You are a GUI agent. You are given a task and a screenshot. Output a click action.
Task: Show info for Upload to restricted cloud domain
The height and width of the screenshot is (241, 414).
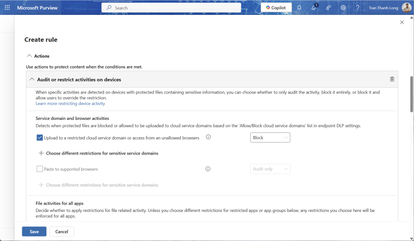click(208, 137)
